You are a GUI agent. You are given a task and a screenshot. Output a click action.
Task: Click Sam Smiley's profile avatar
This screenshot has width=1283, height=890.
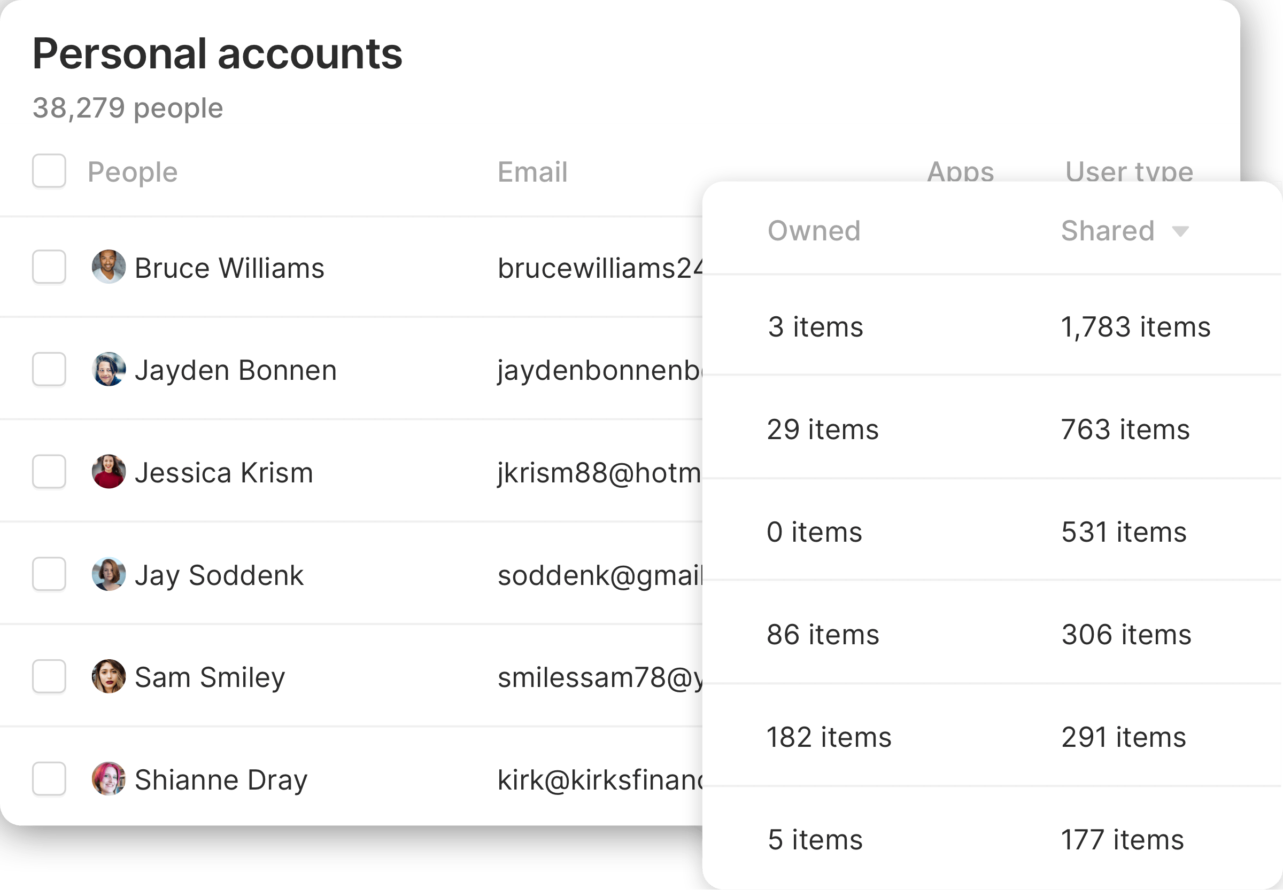(x=109, y=677)
